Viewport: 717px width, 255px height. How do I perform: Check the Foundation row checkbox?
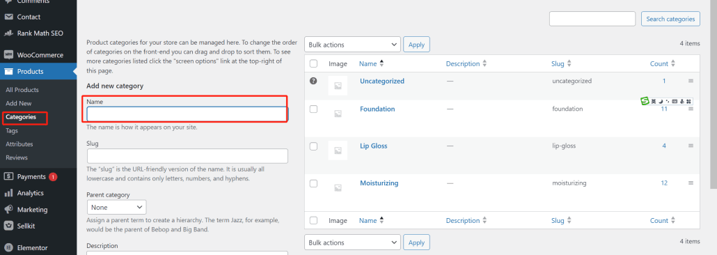[x=313, y=109]
